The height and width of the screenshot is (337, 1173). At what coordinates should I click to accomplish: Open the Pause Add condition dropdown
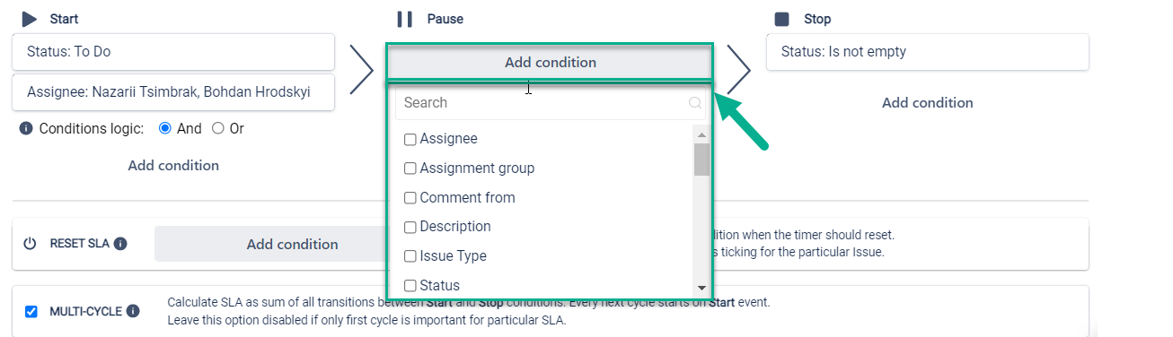click(550, 63)
